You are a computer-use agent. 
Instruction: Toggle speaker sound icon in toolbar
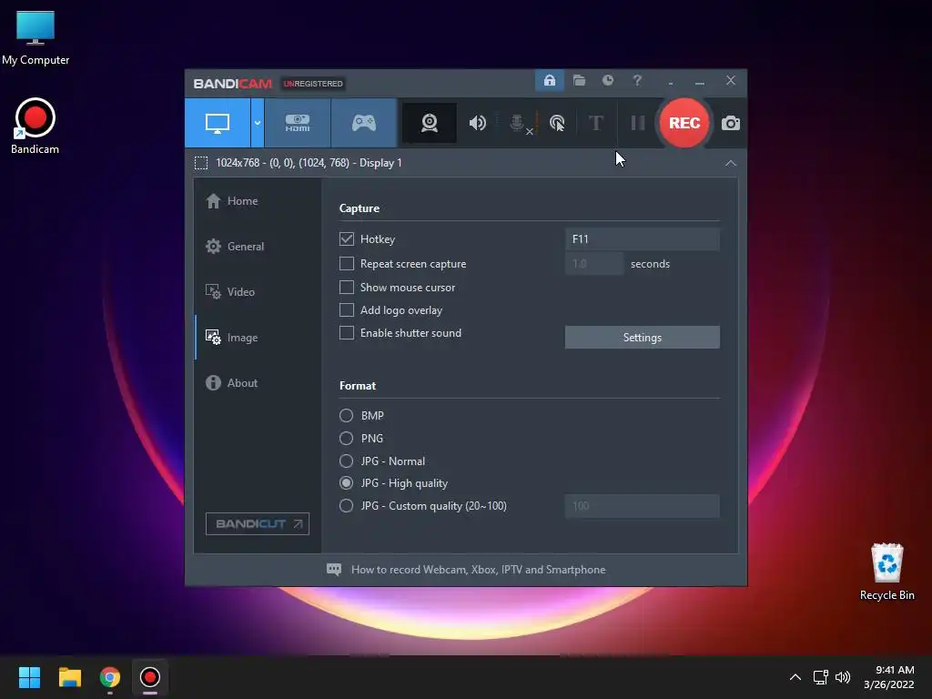[477, 123]
